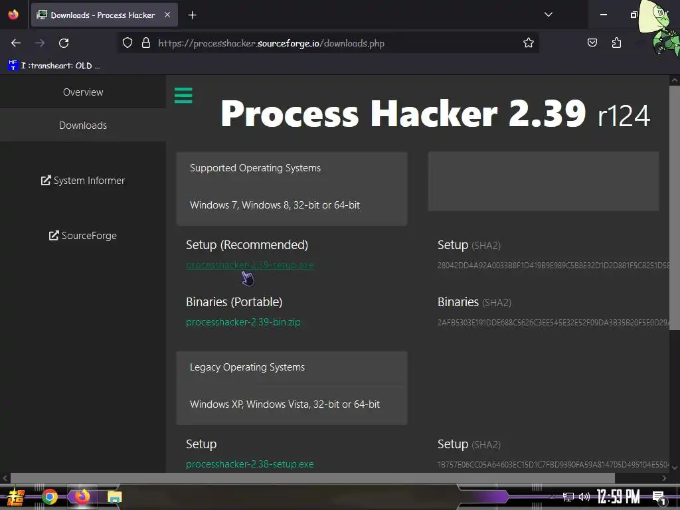Image resolution: width=680 pixels, height=510 pixels.
Task: Go to the Overview sidebar item
Action: [83, 92]
